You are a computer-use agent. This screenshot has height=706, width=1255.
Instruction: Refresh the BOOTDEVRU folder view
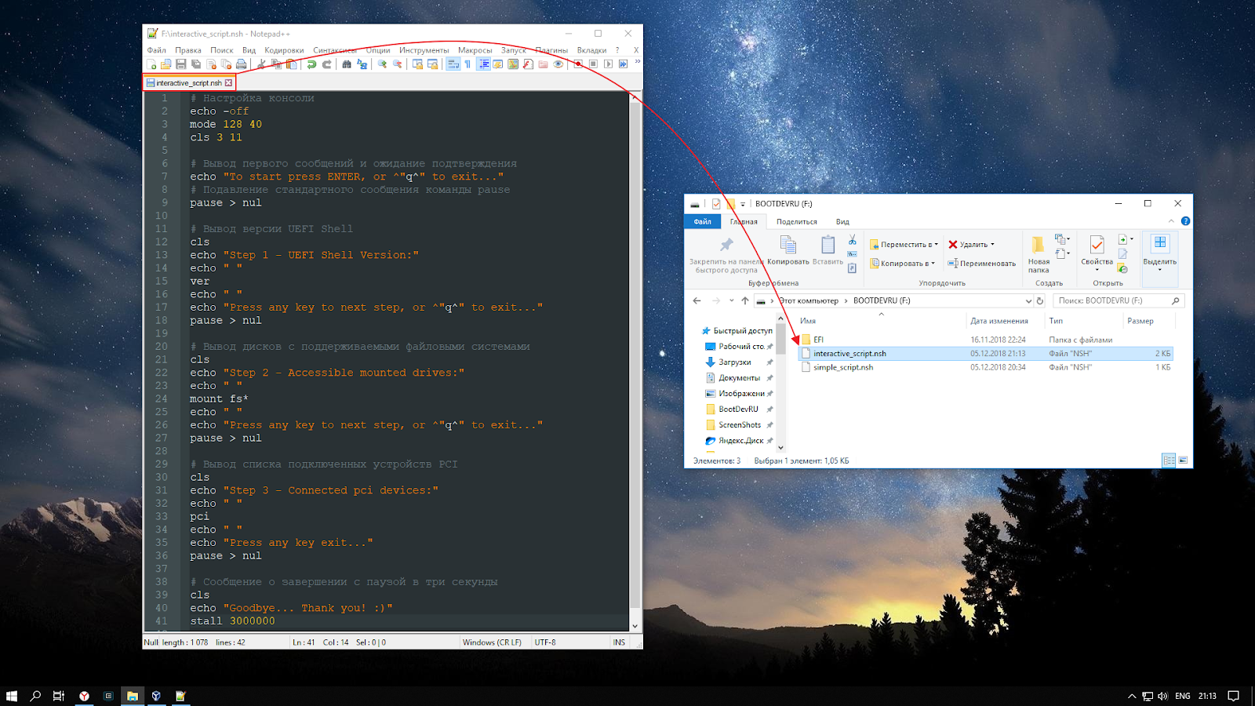pyautogui.click(x=1040, y=300)
